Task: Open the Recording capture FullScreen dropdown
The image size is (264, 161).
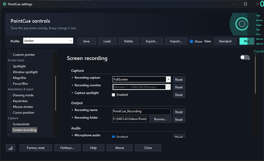Action: 141,79
